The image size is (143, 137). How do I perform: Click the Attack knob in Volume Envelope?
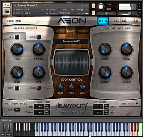pyautogui.click(x=105, y=49)
